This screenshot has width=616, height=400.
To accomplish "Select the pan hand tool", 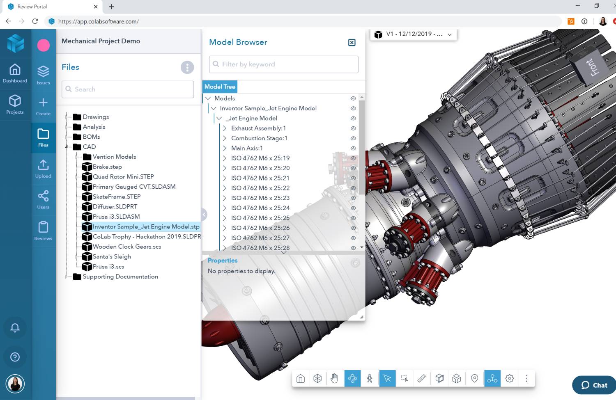I will point(335,378).
